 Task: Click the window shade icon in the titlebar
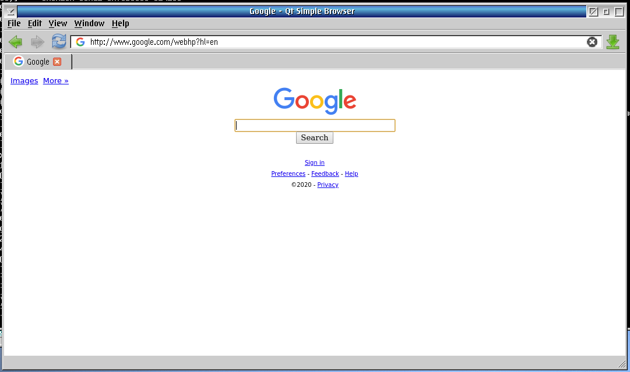(10, 10)
